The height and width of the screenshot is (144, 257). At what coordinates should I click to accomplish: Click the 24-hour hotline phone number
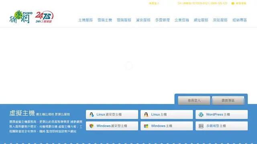[202, 3]
